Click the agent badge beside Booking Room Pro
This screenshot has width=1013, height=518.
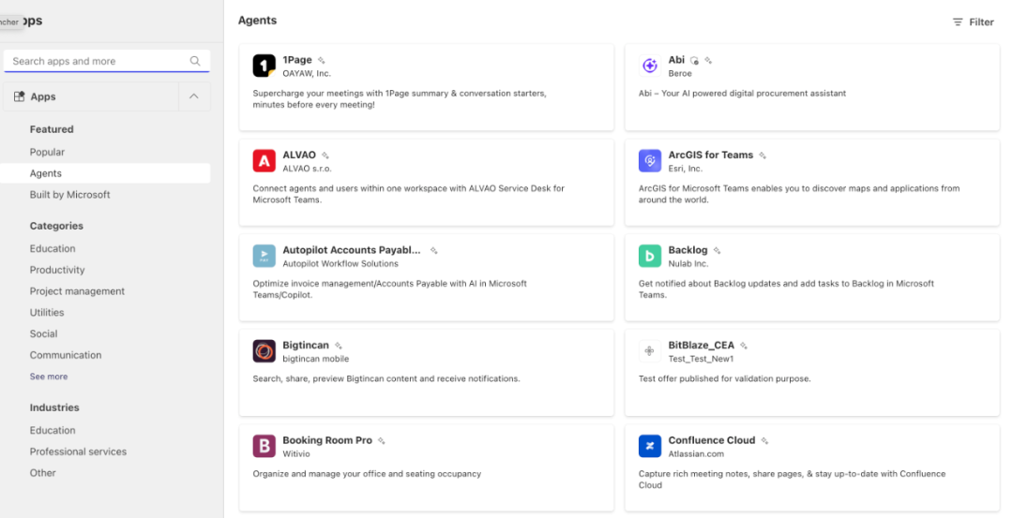coord(381,440)
